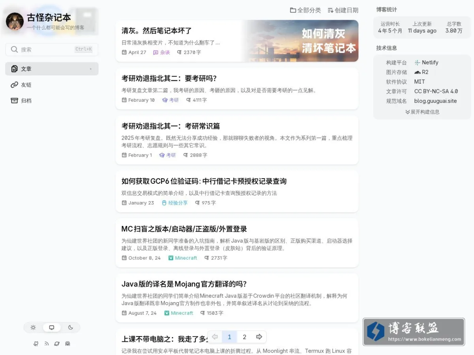Image resolution: width=474 pixels, height=355 pixels.
Task: Click the 杂谈 chat category icon
Action: pos(156,52)
